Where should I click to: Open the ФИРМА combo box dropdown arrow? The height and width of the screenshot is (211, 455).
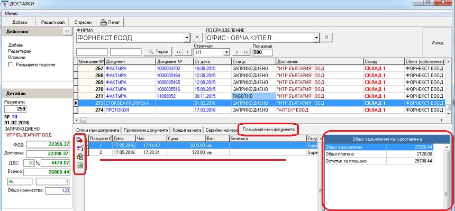187,38
